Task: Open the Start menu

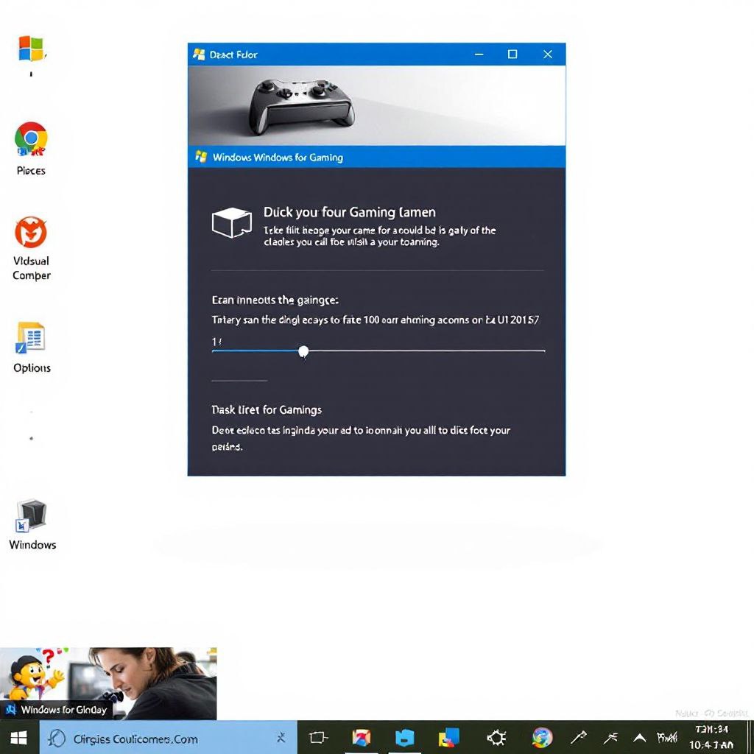Action: [18, 737]
